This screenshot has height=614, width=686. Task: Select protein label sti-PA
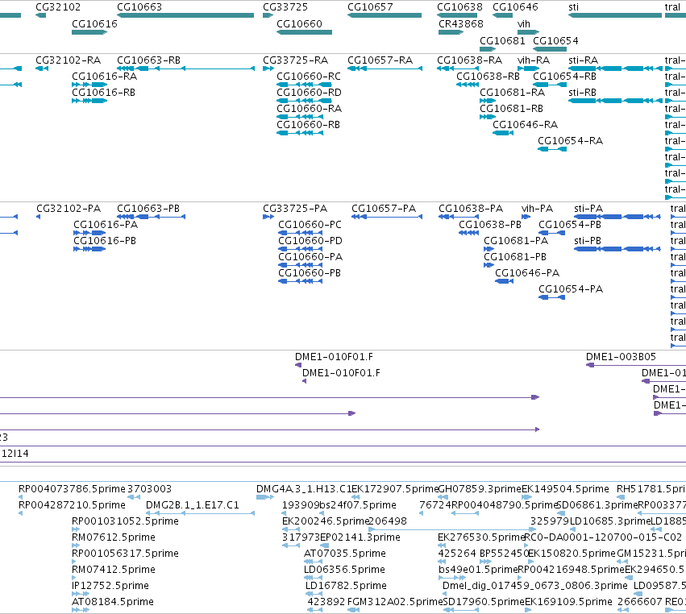tap(588, 208)
